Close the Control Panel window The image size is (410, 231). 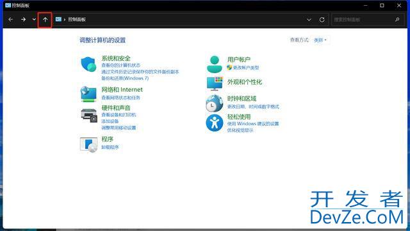(399, 5)
